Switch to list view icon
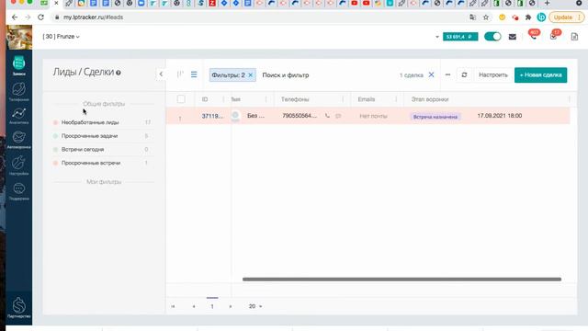 coord(194,74)
